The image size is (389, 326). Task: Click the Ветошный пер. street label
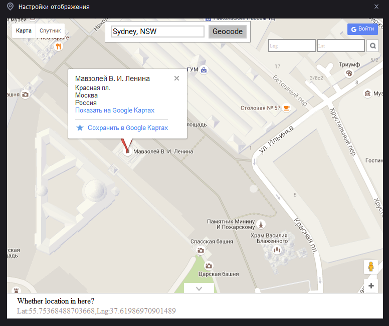[290, 91]
